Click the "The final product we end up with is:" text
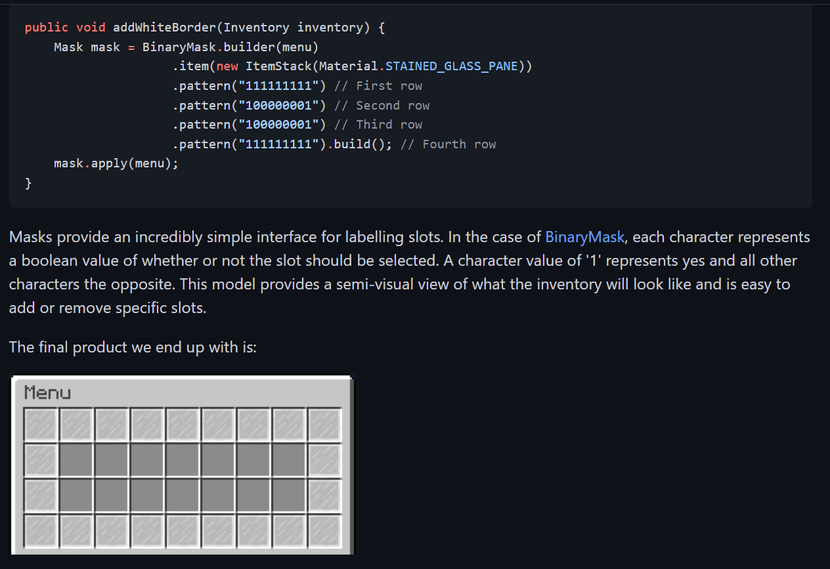 pyautogui.click(x=133, y=347)
